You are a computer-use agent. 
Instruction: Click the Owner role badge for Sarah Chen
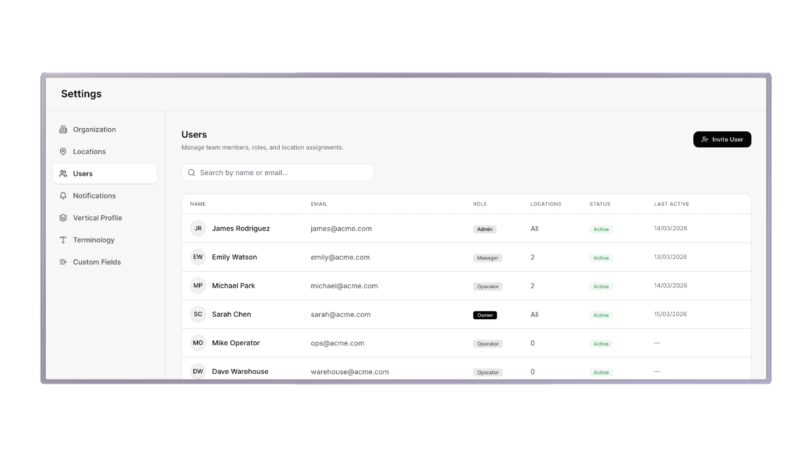pos(485,315)
